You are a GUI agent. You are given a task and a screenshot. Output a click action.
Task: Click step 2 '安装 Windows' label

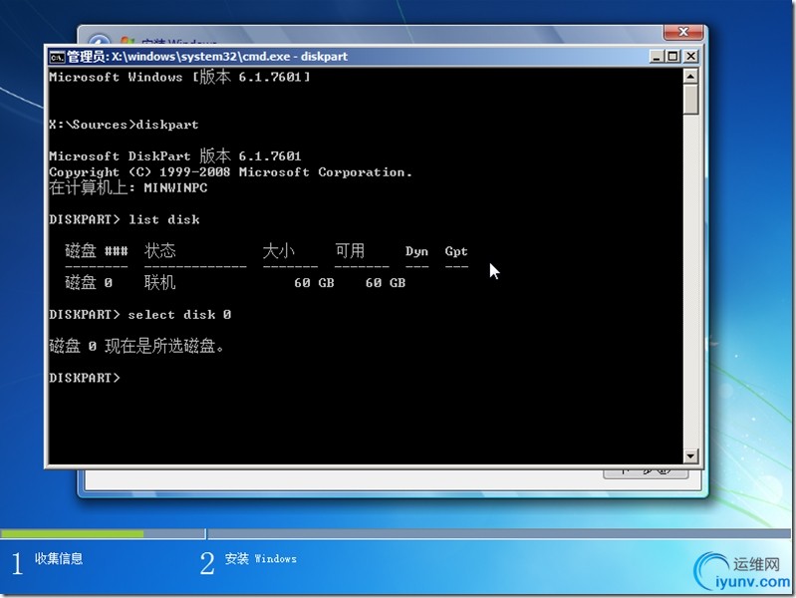click(261, 559)
